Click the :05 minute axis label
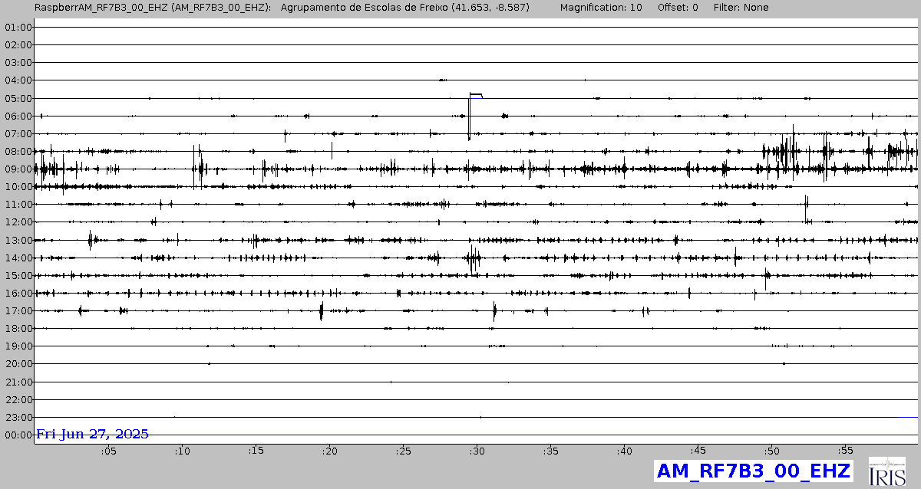 tap(108, 451)
